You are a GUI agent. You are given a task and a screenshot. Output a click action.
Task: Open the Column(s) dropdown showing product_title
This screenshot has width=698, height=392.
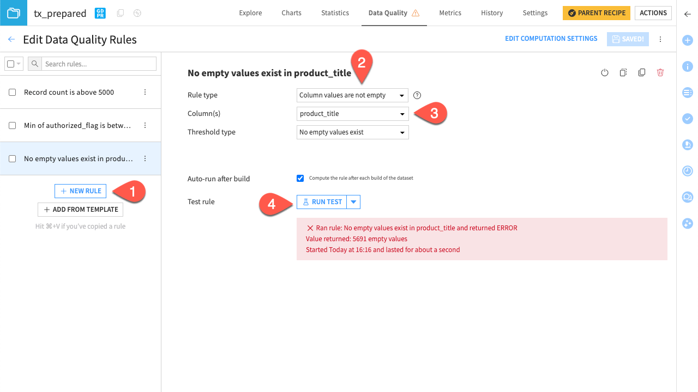(352, 113)
